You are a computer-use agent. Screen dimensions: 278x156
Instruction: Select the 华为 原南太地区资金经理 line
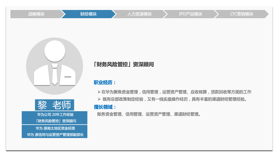point(55,128)
